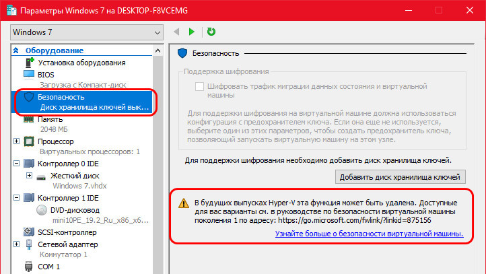Click the memory chip icon
486x274 pixels.
coord(29,119)
